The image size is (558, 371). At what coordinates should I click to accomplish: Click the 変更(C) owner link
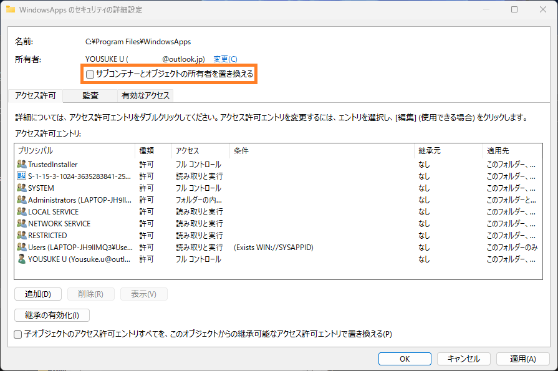225,59
